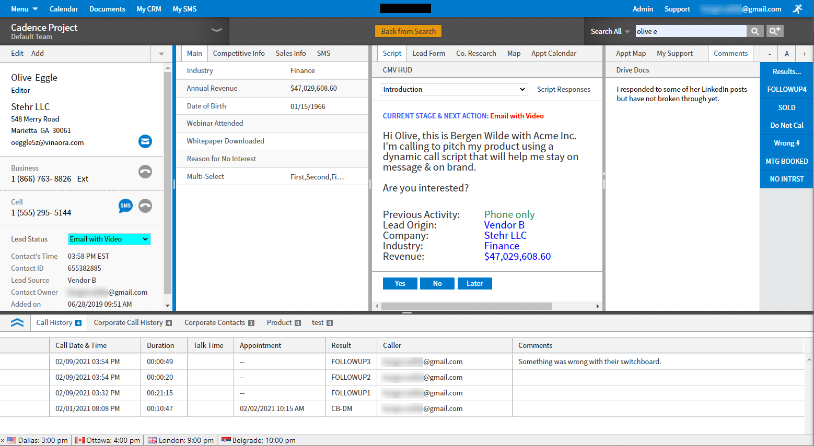The width and height of the screenshot is (814, 446).
Task: Switch to Sales Info tab
Action: click(x=290, y=53)
